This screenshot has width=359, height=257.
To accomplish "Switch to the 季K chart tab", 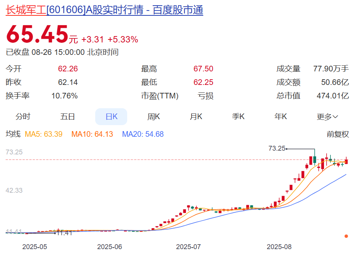I will pos(238,116).
